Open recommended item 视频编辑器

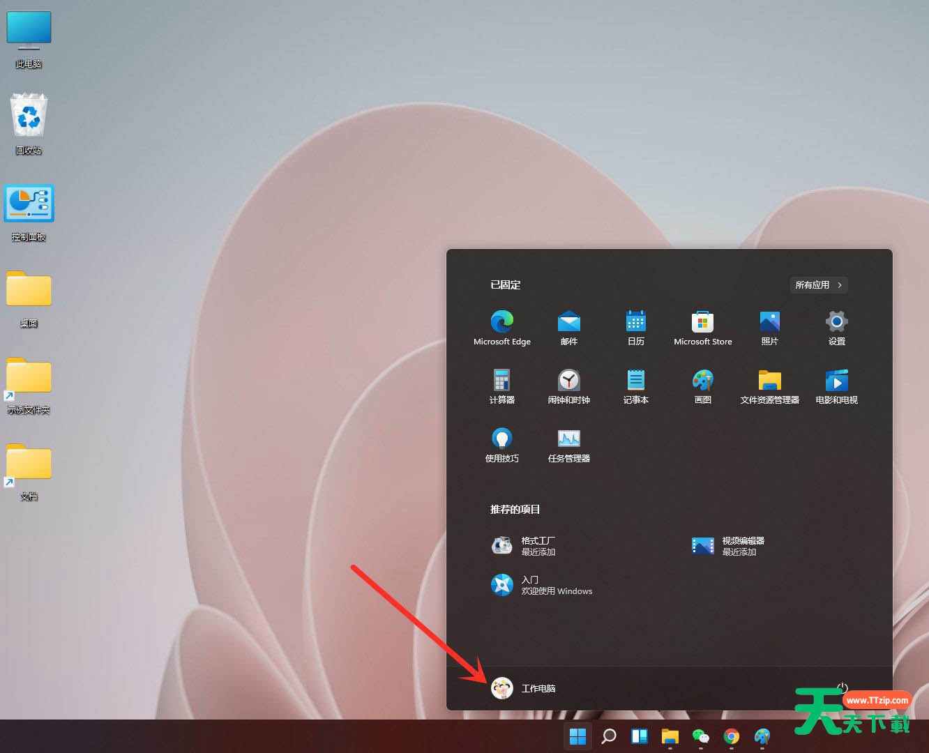tap(728, 546)
